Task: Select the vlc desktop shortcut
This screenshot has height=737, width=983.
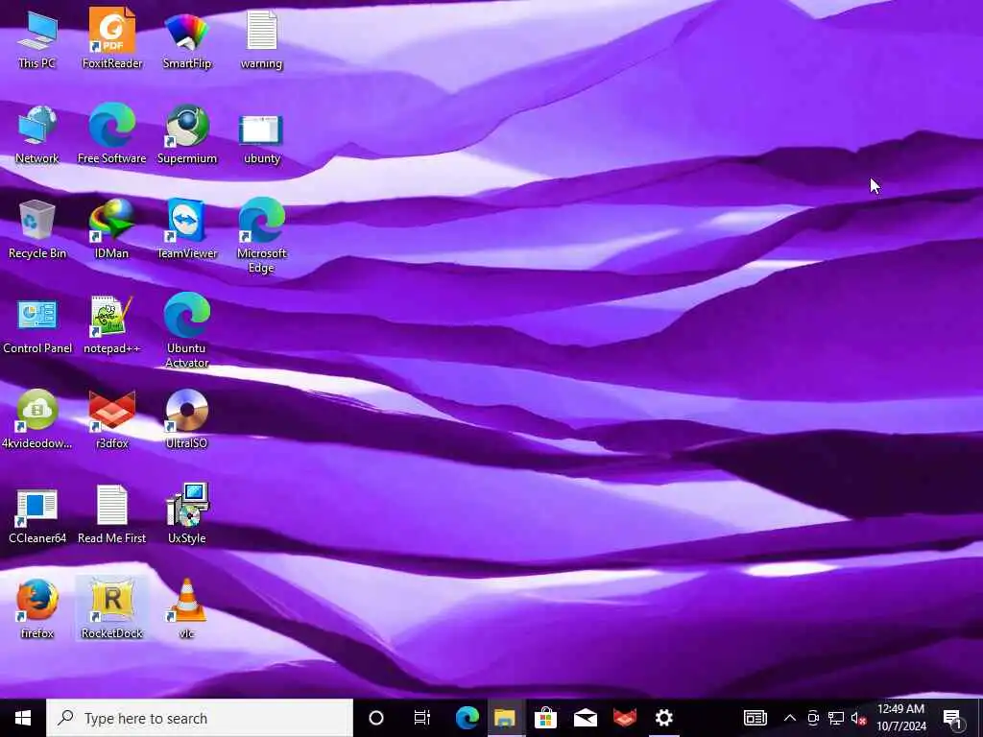Action: tap(187, 609)
